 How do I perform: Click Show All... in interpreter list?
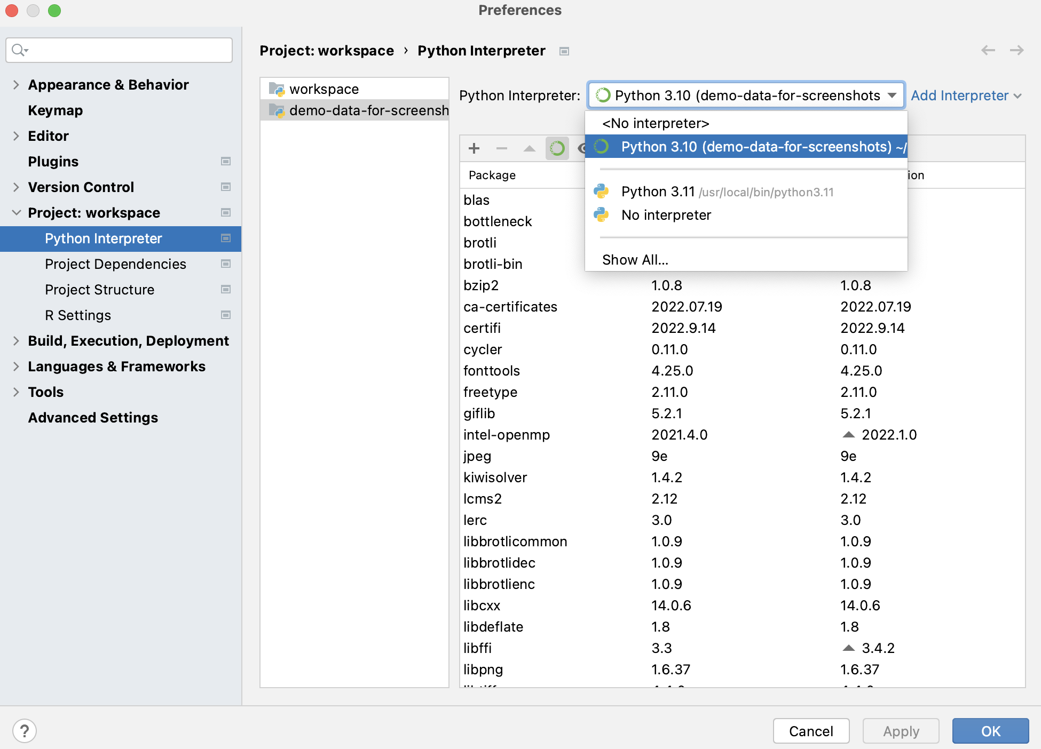746,260
